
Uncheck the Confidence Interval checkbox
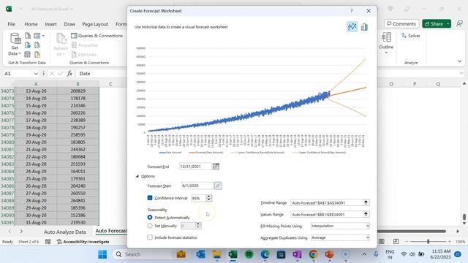pyautogui.click(x=150, y=198)
